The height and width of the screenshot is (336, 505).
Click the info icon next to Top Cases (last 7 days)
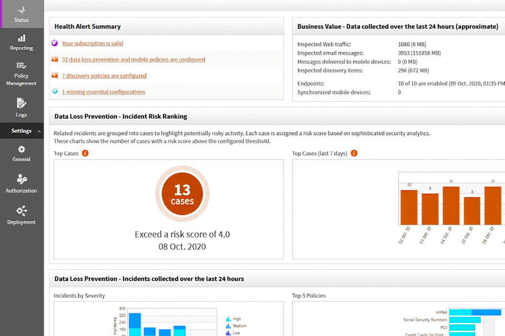pyautogui.click(x=354, y=153)
